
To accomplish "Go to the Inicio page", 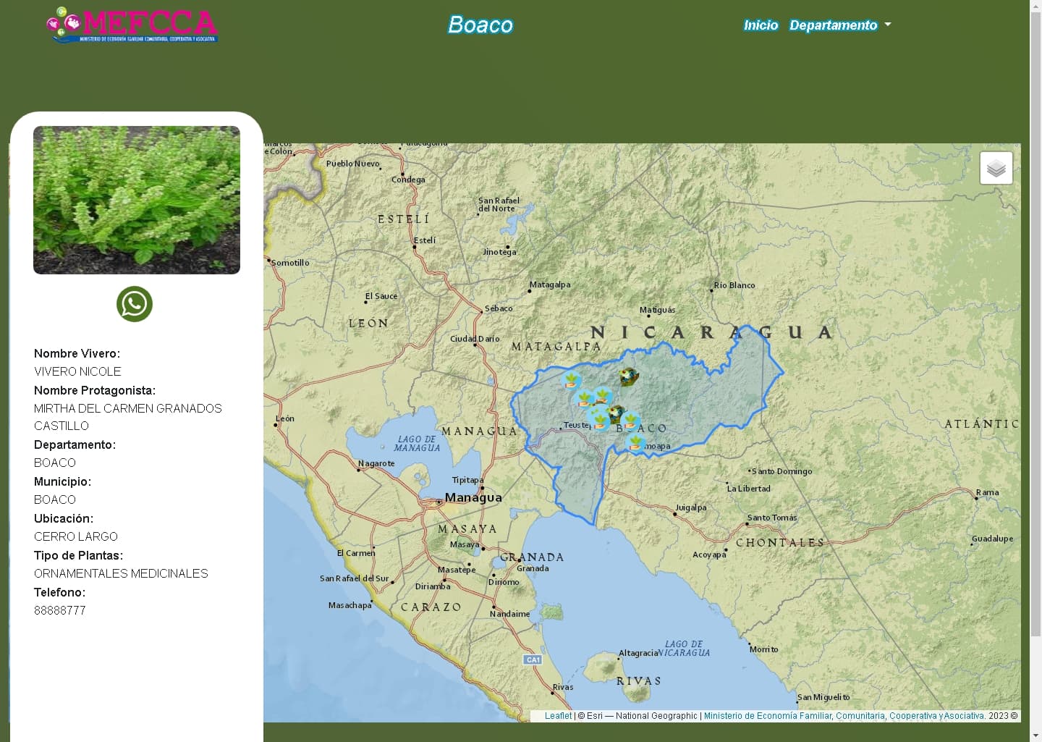I will point(761,25).
